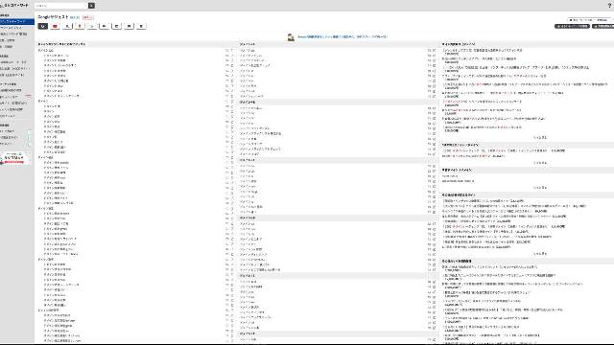Open the blue notice link next to the mascot
Viewport: 614px width, 345px height.
[342, 36]
